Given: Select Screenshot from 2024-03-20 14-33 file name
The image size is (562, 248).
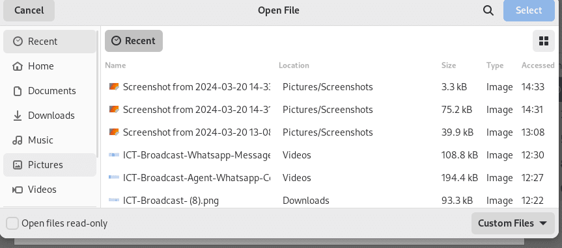Looking at the screenshot, I should [197, 87].
